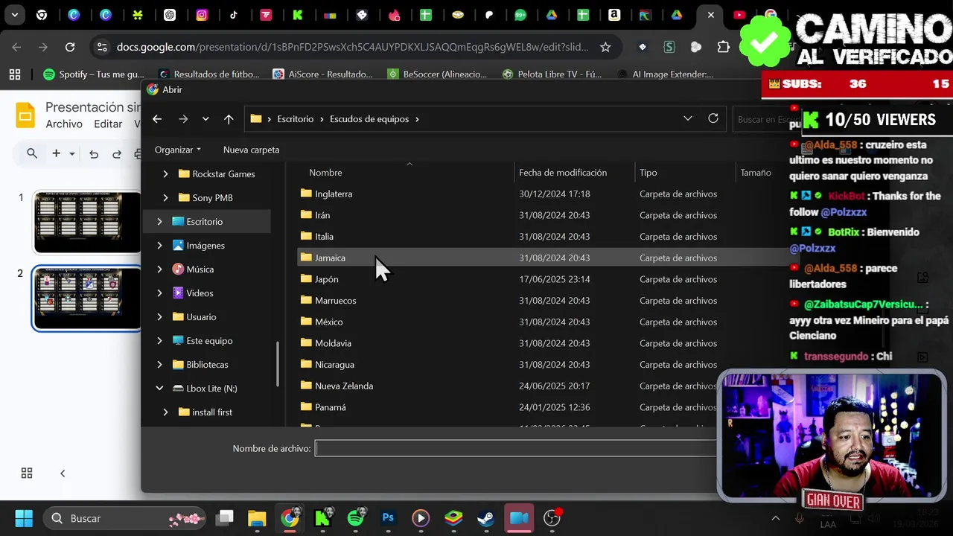The width and height of the screenshot is (953, 536).
Task: Select the Inglaterra folder
Action: [334, 194]
